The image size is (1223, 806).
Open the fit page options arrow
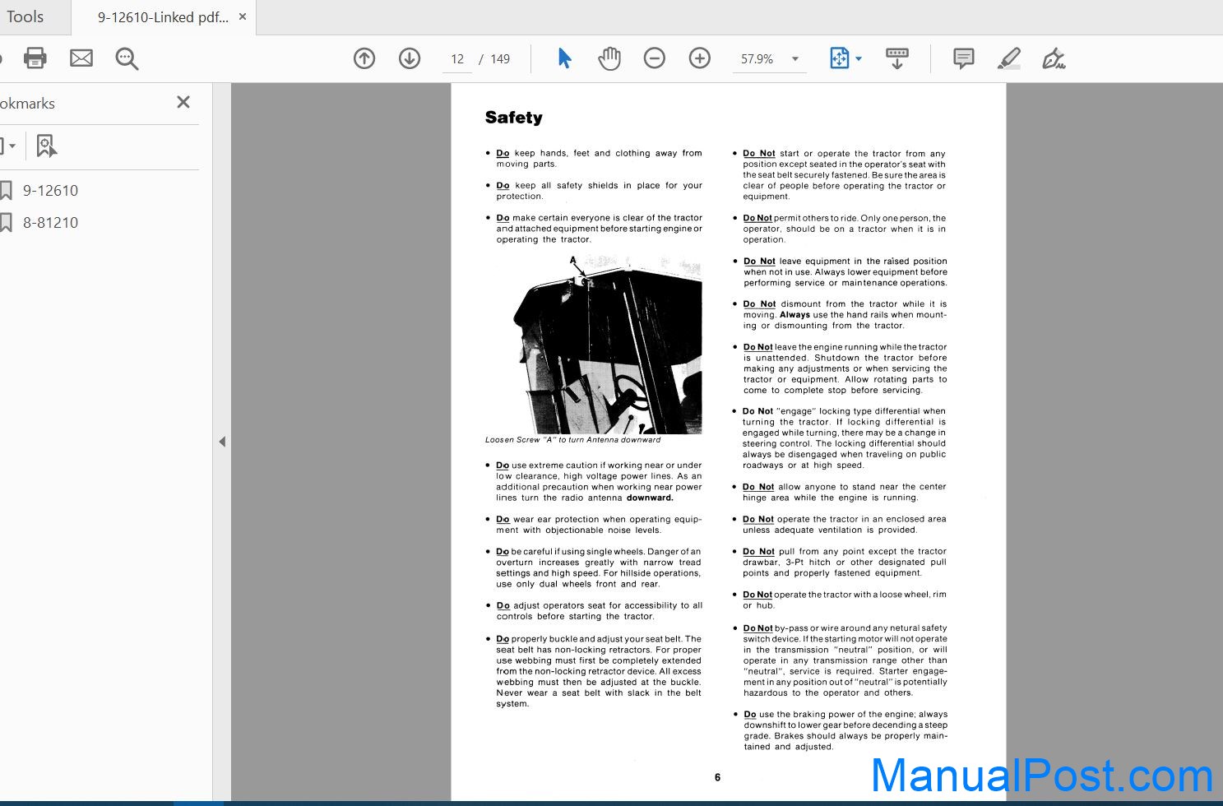pos(859,58)
